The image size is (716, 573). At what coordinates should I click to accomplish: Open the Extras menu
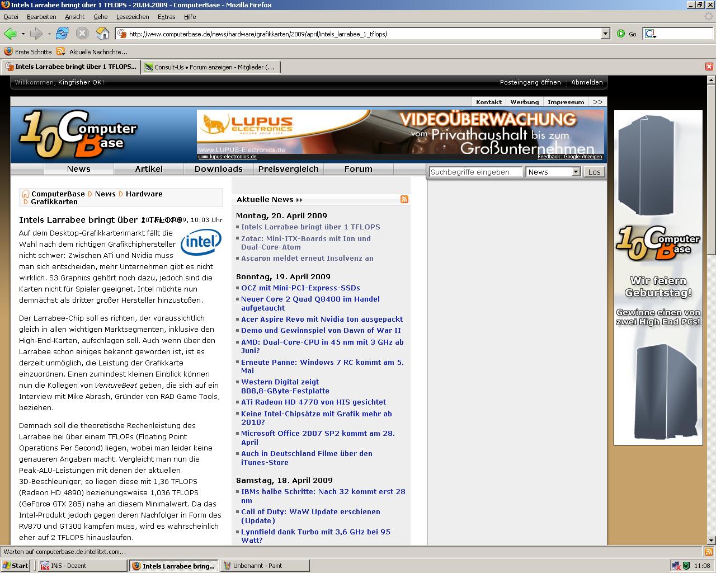(167, 17)
